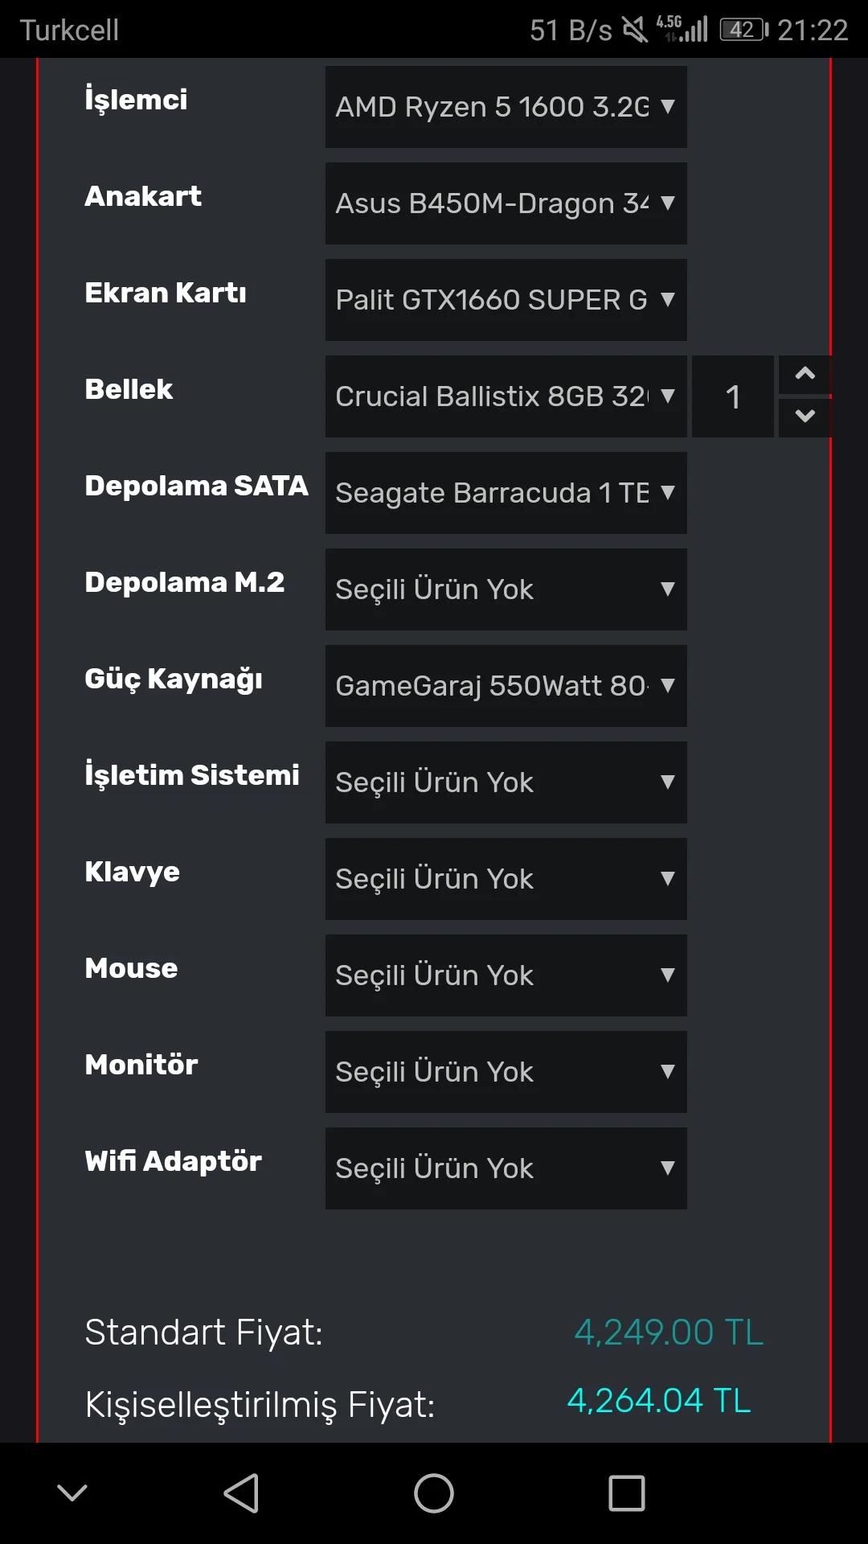Expand the Klavye product dropdown
868x1544 pixels.
pyautogui.click(x=506, y=879)
